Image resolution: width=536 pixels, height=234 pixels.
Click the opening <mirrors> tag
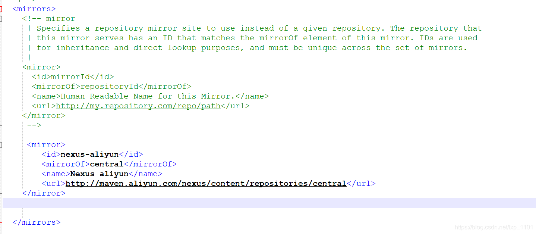(x=34, y=9)
